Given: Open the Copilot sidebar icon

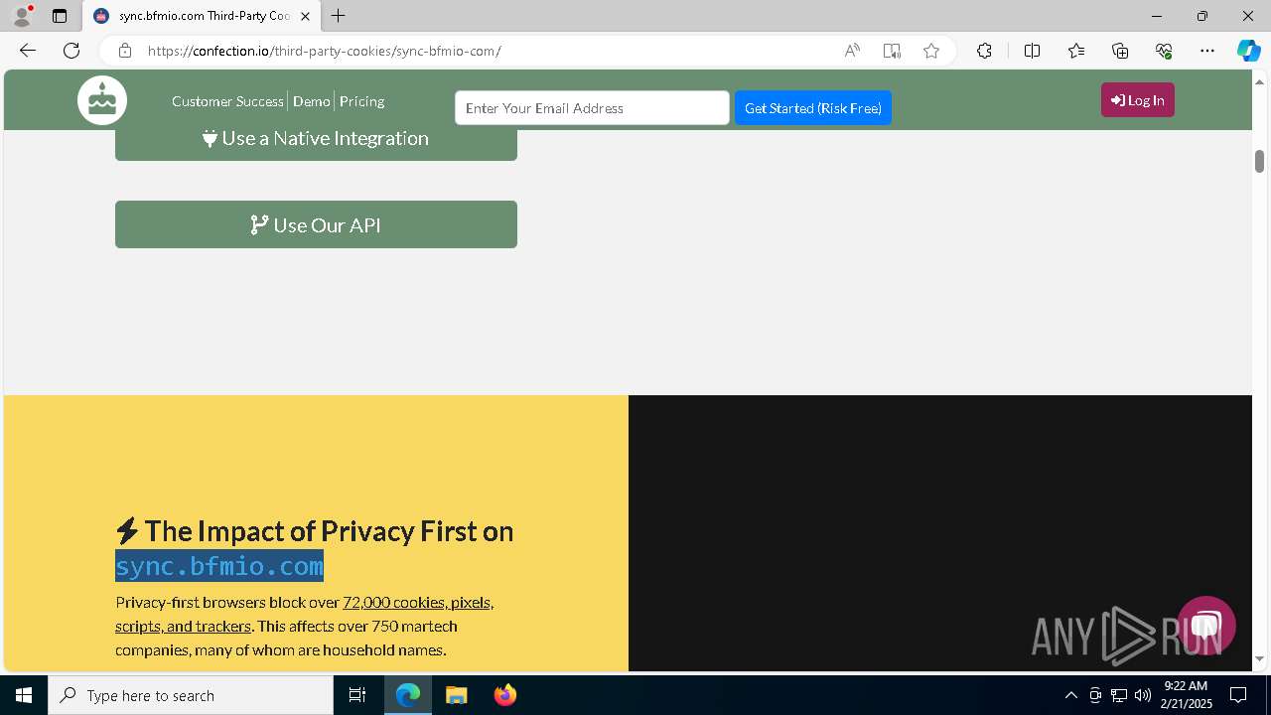Looking at the screenshot, I should pos(1248,51).
